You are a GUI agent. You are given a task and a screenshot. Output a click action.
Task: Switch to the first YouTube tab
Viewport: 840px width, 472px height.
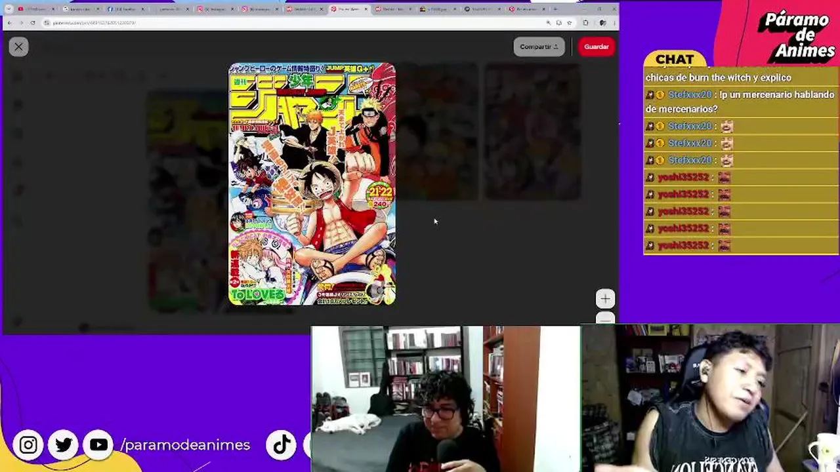(x=37, y=9)
